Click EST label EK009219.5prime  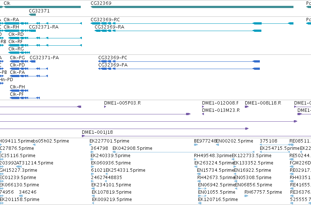click(x=112, y=200)
